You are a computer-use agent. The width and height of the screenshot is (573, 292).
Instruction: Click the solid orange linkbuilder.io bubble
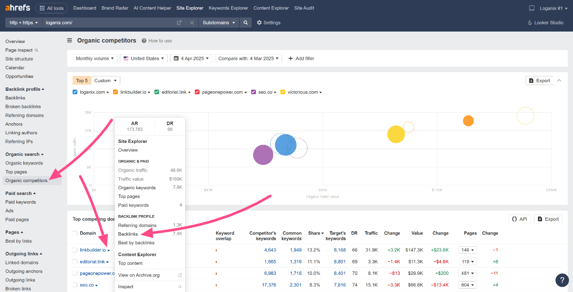(468, 120)
